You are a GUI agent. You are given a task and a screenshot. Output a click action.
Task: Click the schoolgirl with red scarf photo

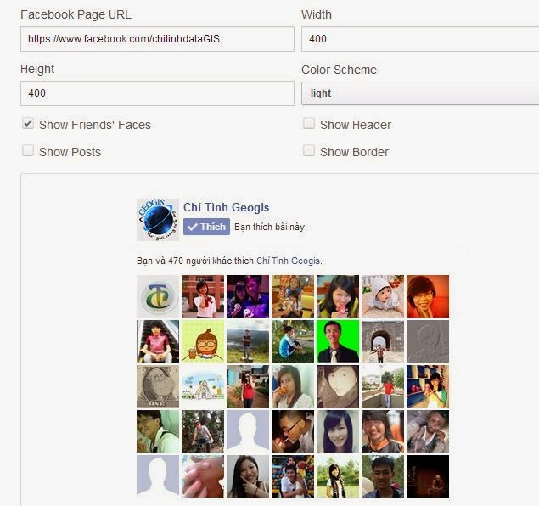[203, 296]
